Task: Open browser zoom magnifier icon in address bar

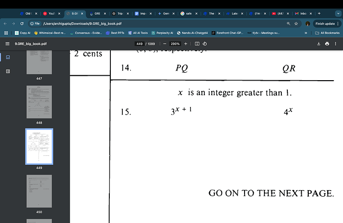Action: [x=288, y=24]
